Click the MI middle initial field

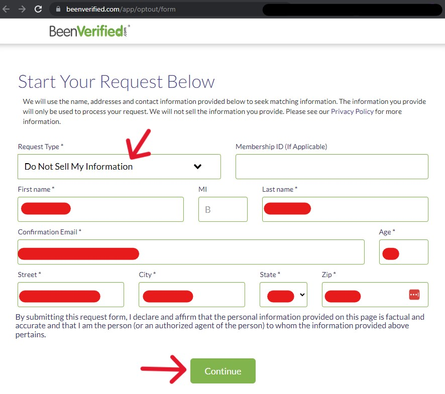tap(223, 209)
